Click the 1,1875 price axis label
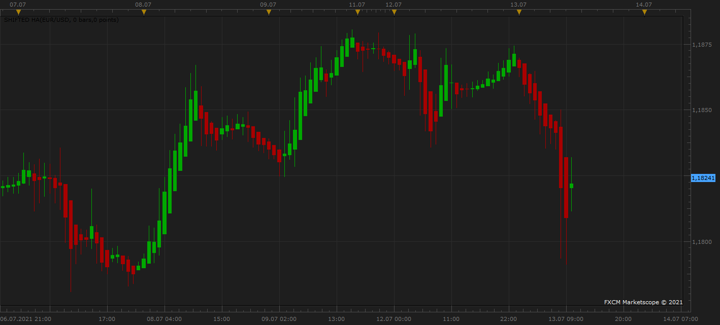Image resolution: width=720 pixels, height=325 pixels. coord(702,45)
